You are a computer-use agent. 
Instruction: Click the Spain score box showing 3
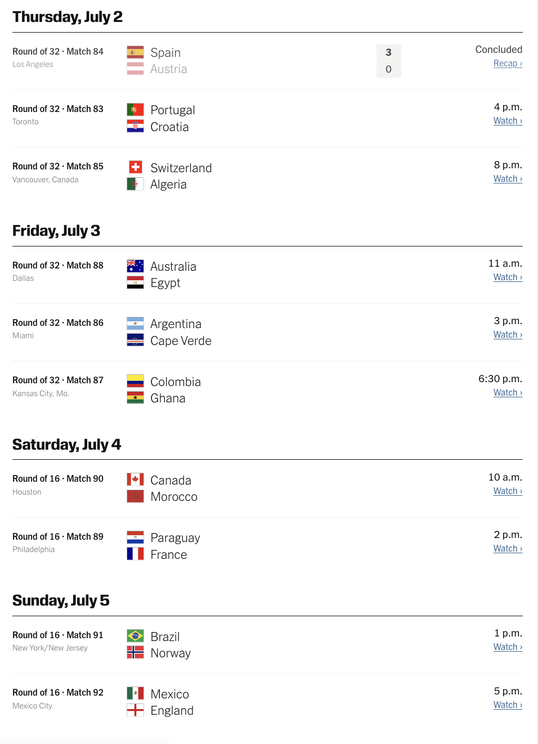[x=388, y=52]
